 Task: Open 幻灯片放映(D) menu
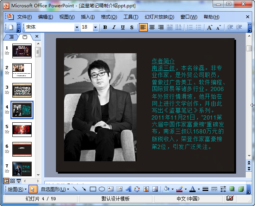[x=159, y=17]
